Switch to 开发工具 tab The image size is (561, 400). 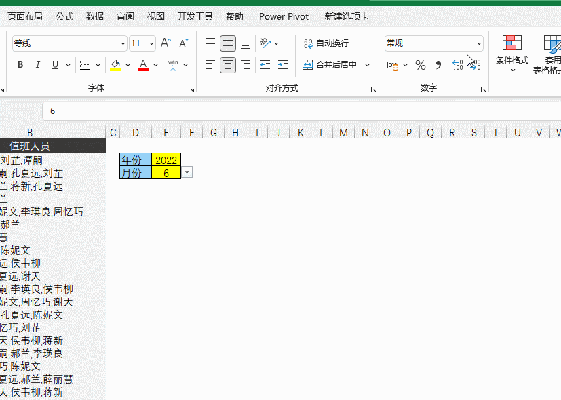(x=195, y=16)
